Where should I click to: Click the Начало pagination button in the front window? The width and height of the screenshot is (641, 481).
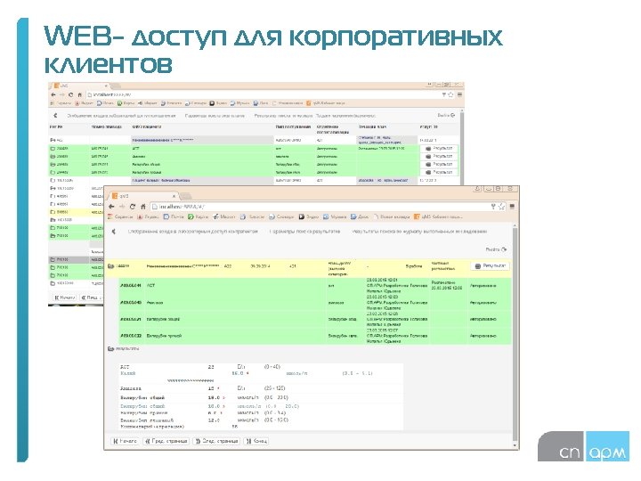(126, 441)
